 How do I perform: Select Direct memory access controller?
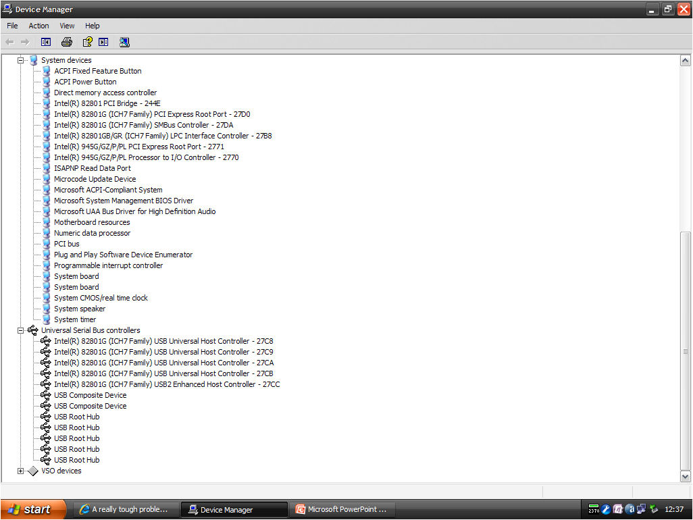tap(105, 93)
